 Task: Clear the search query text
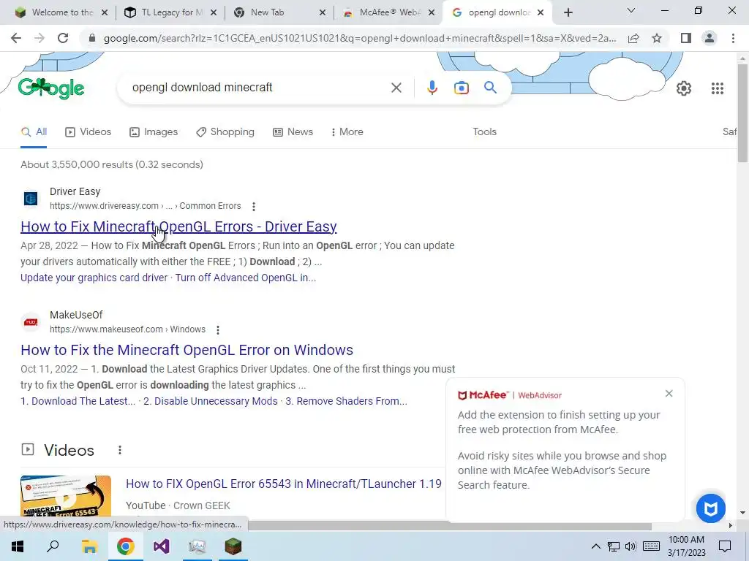tap(396, 88)
